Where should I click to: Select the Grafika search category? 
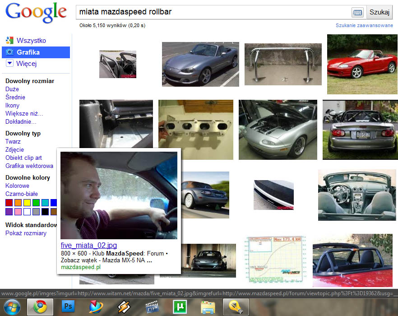36,52
